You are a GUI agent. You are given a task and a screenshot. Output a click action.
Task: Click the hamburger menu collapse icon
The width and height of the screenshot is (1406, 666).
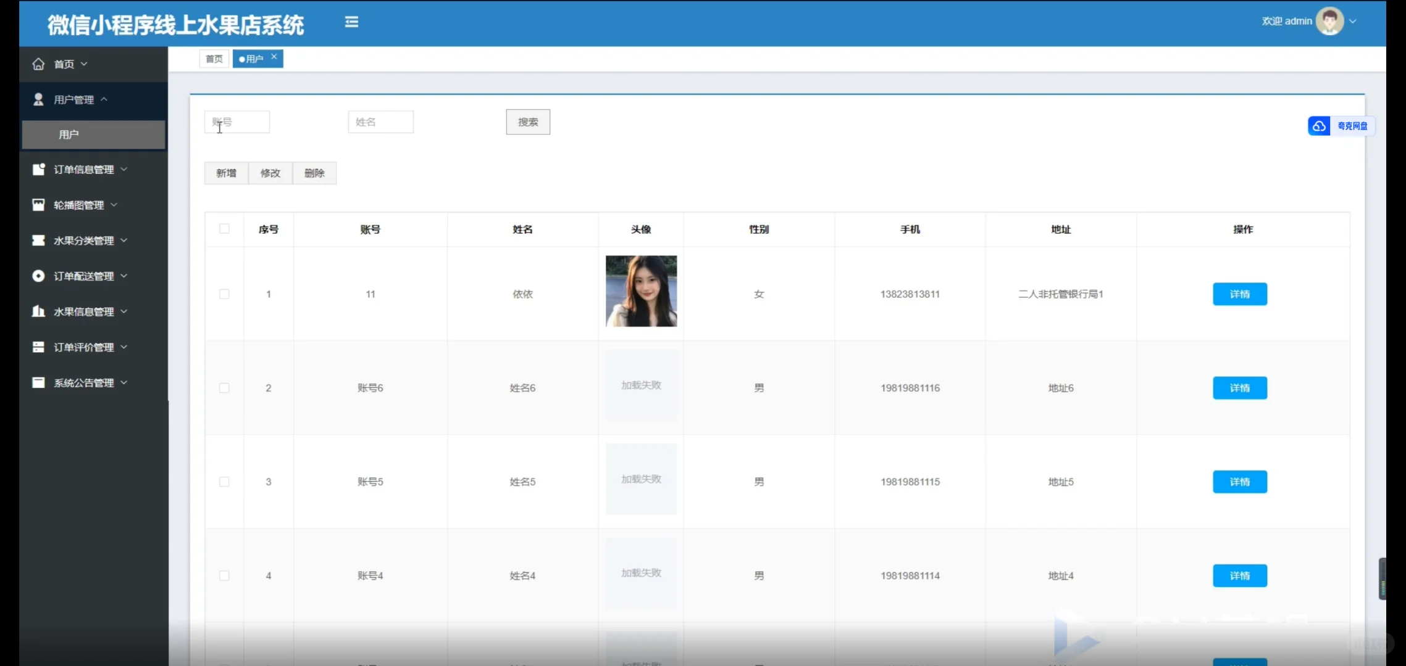click(351, 22)
